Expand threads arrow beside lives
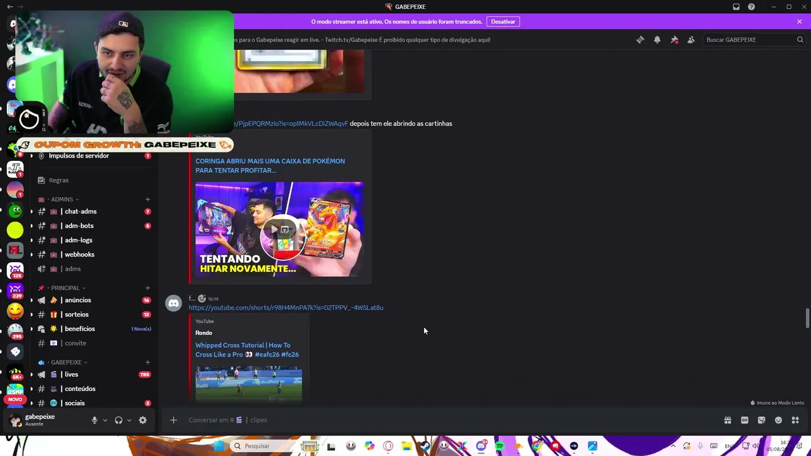The image size is (811, 456). click(31, 374)
